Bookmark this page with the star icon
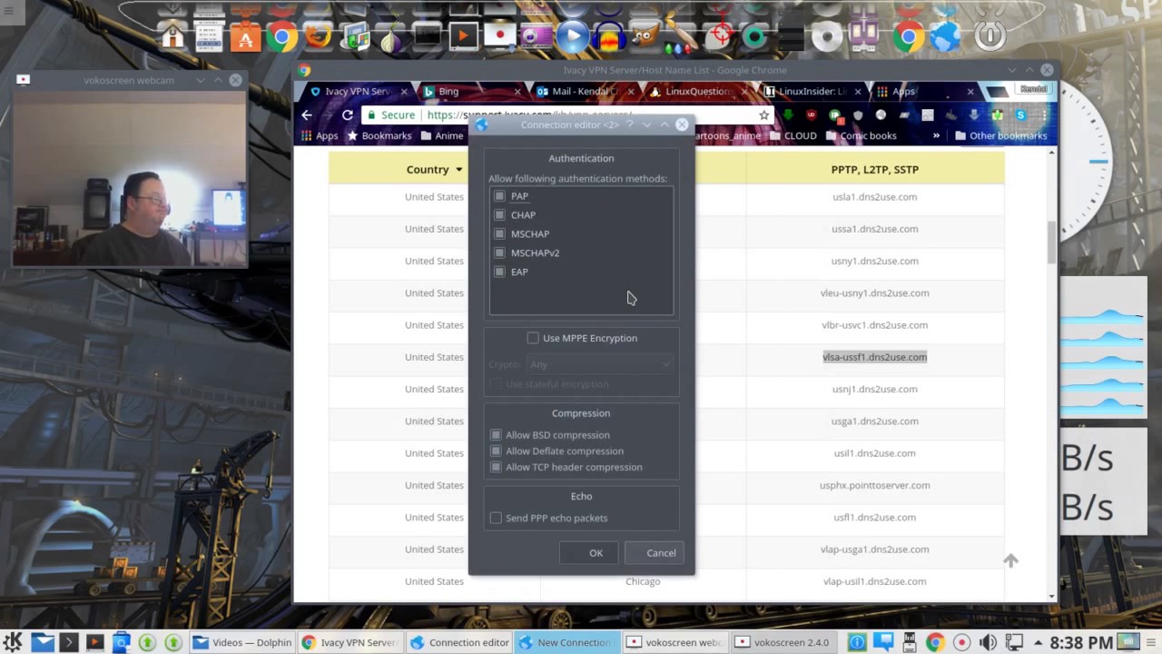Viewport: 1162px width, 654px height. [x=764, y=115]
